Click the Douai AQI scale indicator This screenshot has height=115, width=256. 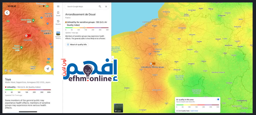(84, 28)
